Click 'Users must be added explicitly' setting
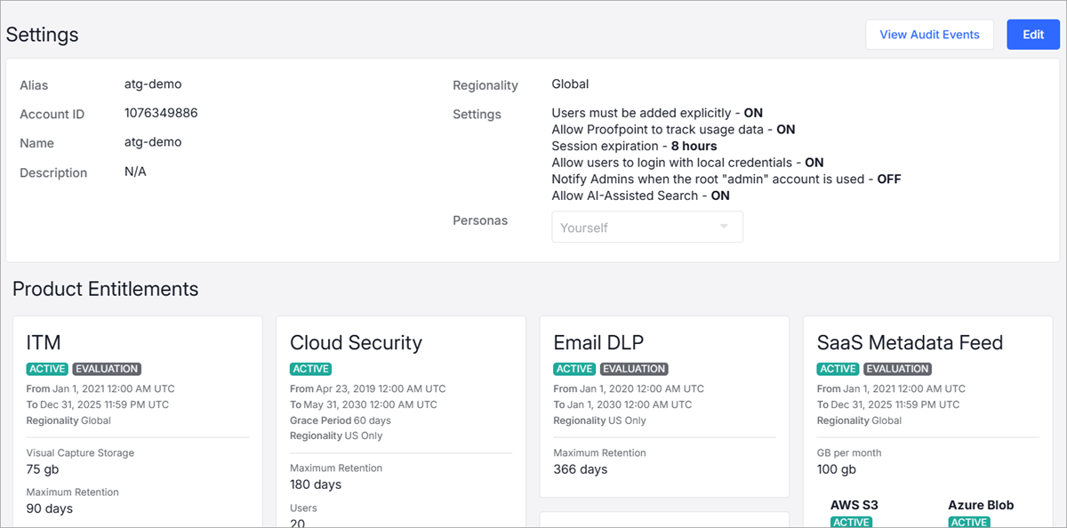This screenshot has width=1067, height=528. coord(657,113)
